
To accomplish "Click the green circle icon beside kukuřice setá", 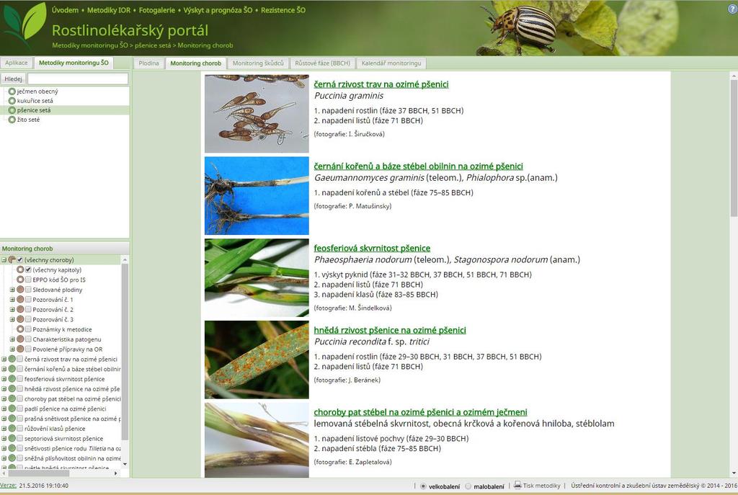I will pos(12,101).
